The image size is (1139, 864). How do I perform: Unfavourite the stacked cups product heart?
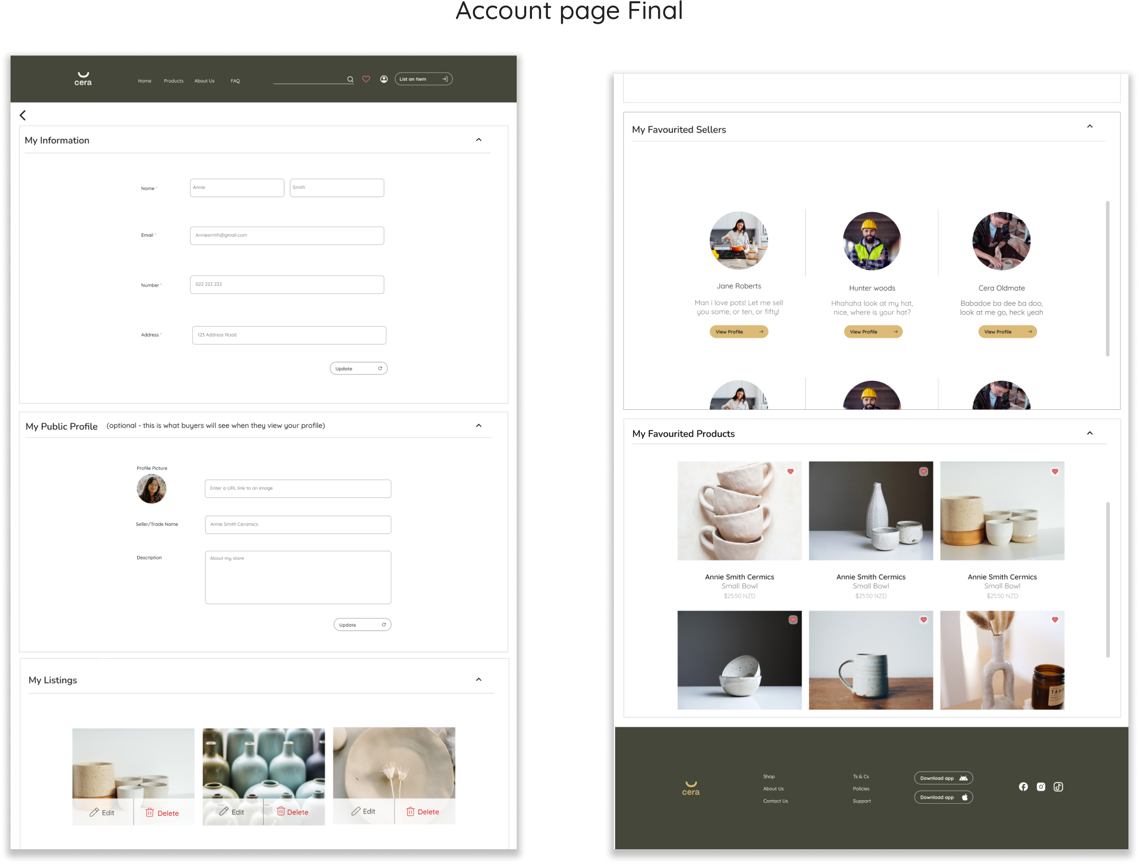(x=790, y=472)
